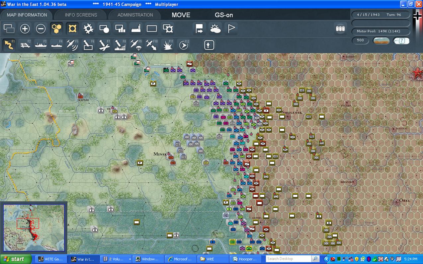Click the gear-shaped fort levels icon
Viewport: 423px width, 264px height.
tap(88, 29)
